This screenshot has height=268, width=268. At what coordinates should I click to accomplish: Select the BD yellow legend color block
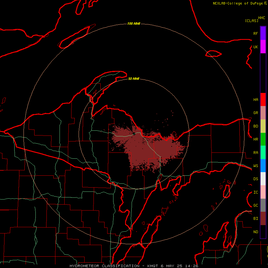point(263,126)
